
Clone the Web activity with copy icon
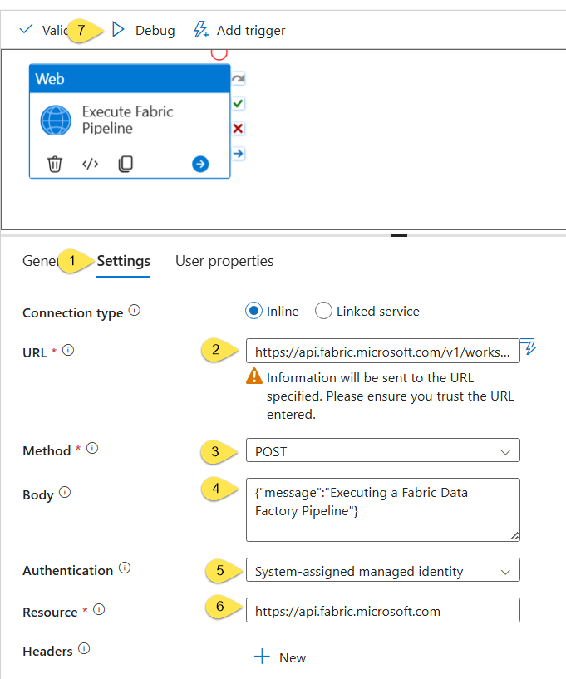(x=126, y=164)
